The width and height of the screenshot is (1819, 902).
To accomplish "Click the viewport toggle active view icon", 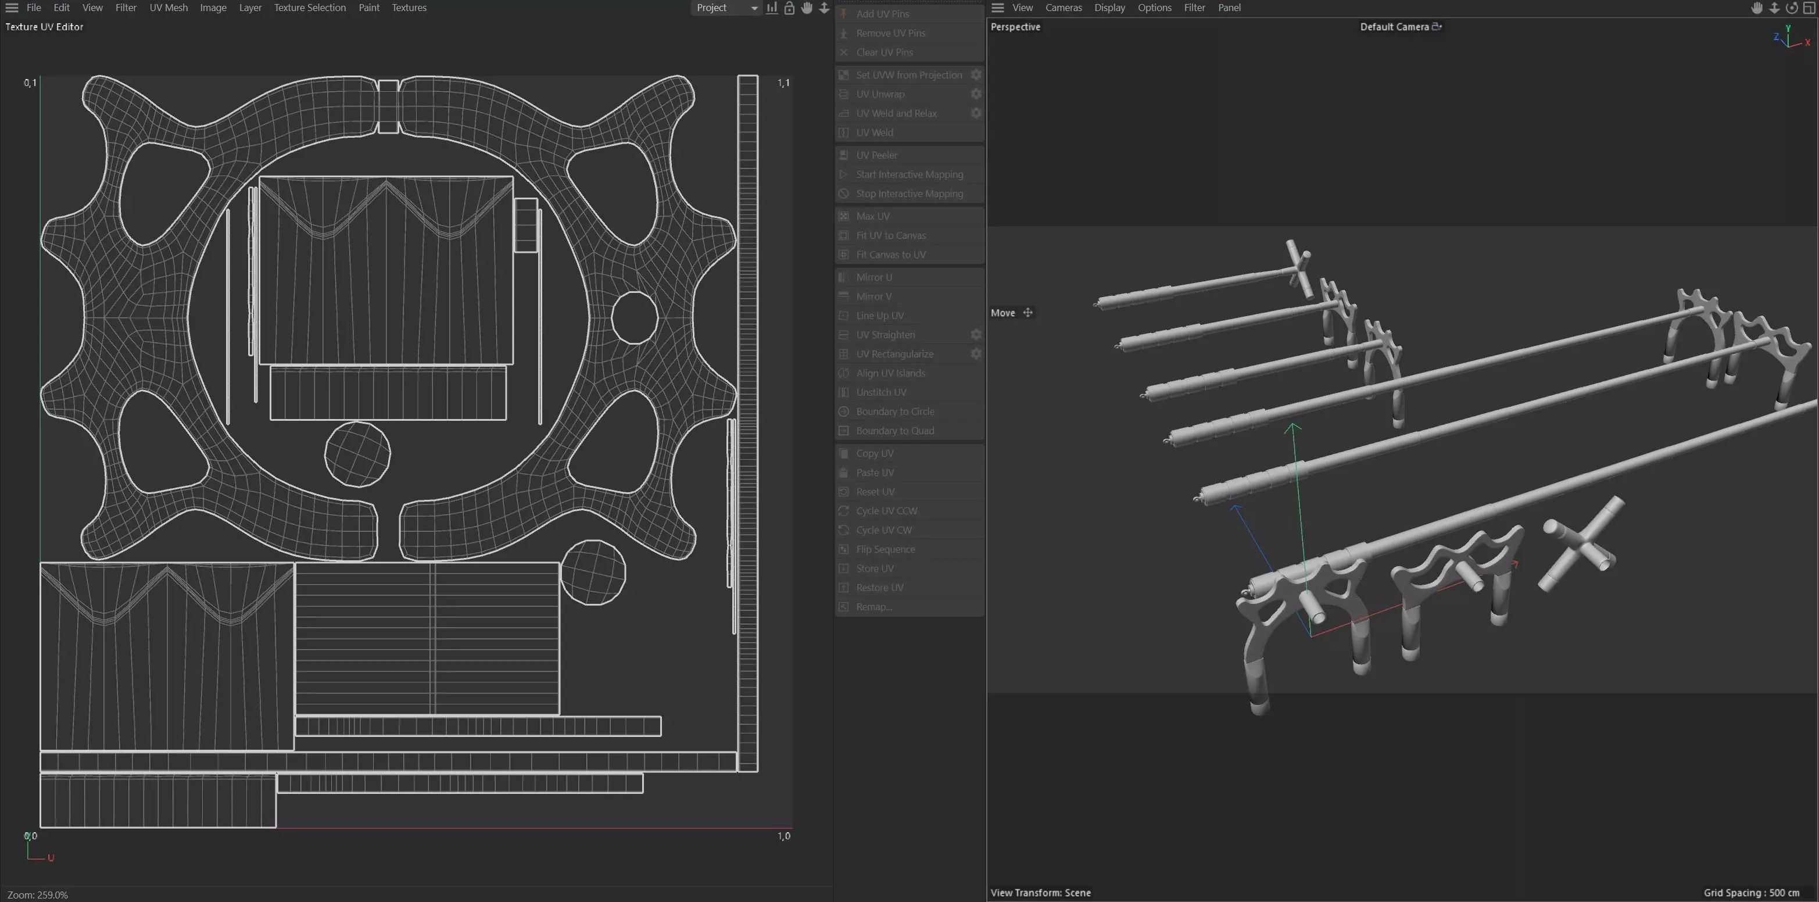I will tap(1809, 8).
